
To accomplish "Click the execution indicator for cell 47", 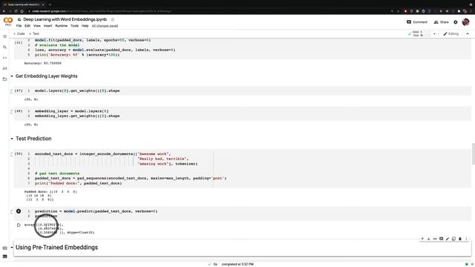I will coord(19,90).
